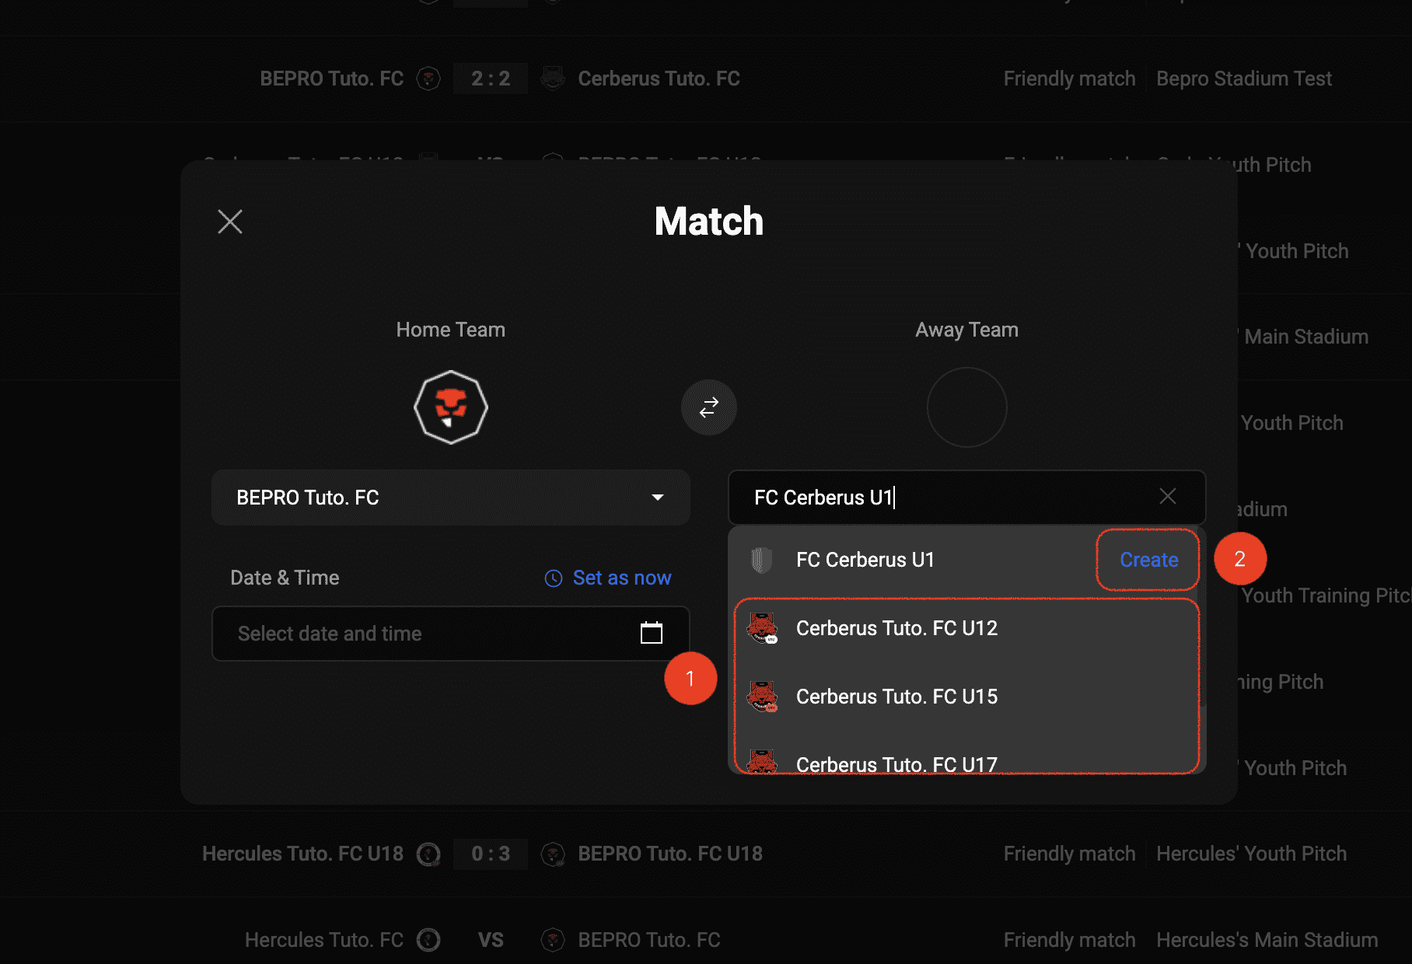Screen dimensions: 1412x964
Task: Click Hercules's Main Stadium venue text
Action: pos(1267,940)
